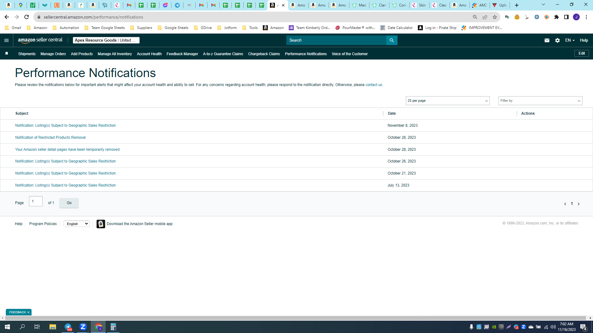Bookmark this page with the star icon
Image resolution: width=593 pixels, height=333 pixels.
click(x=495, y=17)
